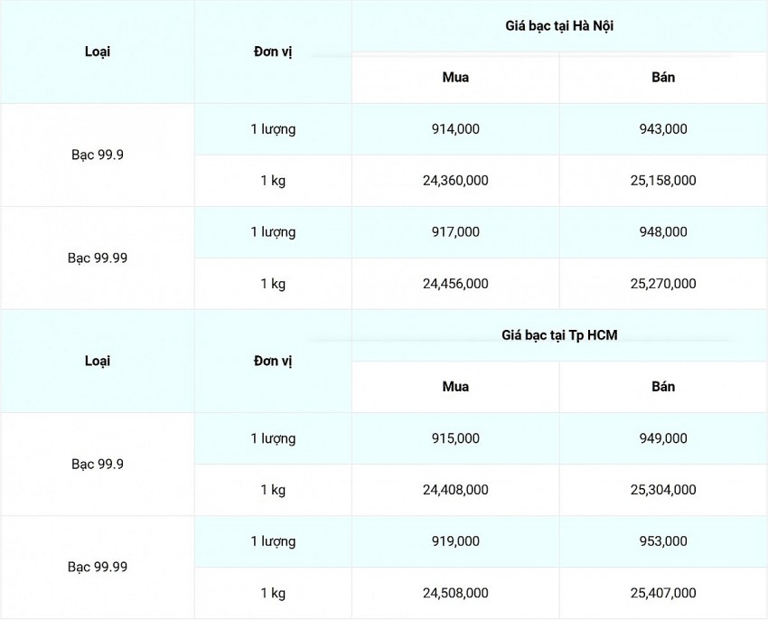Select the 919,000 buy price cell
Screen dimensions: 768x620
tap(455, 541)
